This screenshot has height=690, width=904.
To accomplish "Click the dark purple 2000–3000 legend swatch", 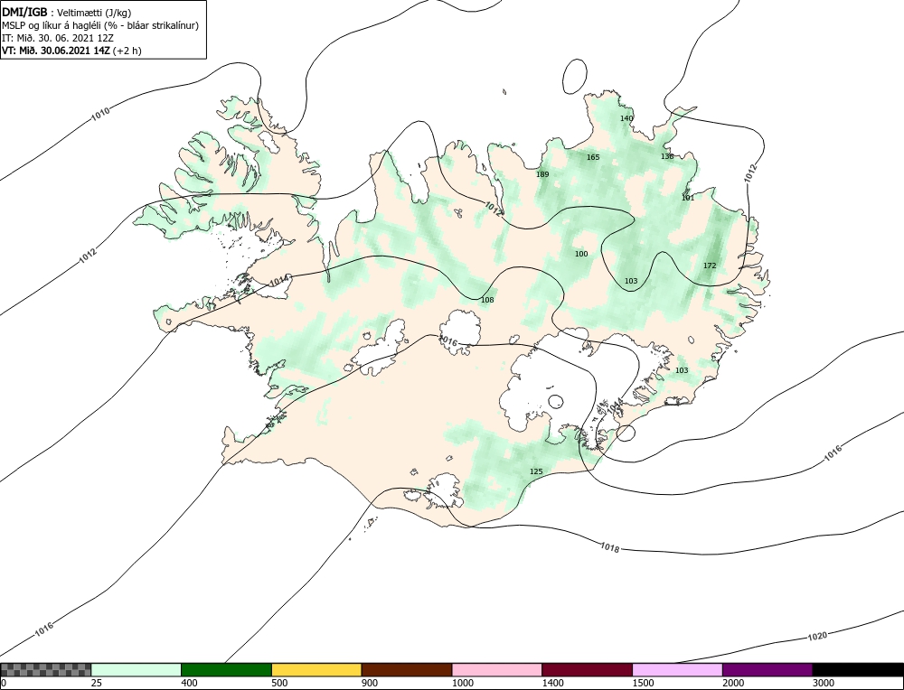I will coord(767,670).
